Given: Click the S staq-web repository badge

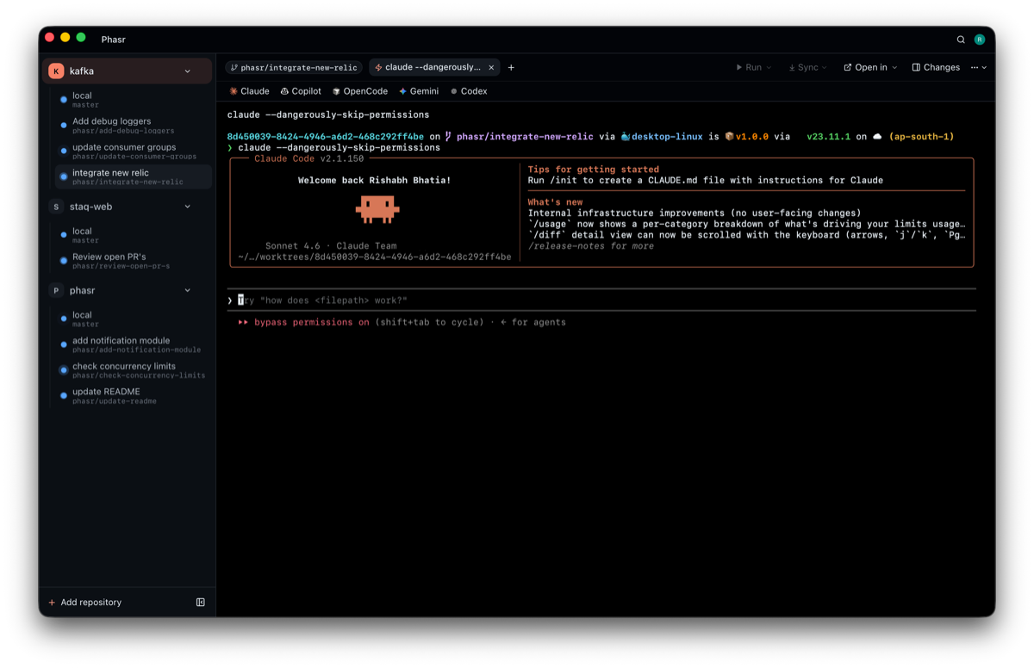Looking at the screenshot, I should coord(56,207).
